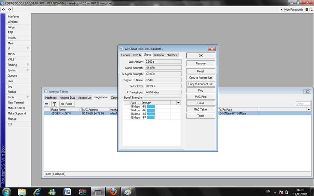Open Windows Start button
Screen dimensions: 314x196
pos(6,192)
